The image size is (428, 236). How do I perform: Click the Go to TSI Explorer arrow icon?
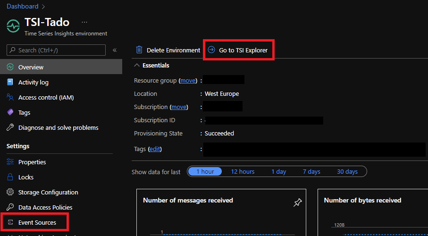click(211, 50)
